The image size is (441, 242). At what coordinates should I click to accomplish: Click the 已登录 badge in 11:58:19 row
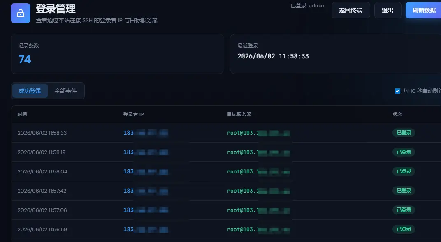coord(404,152)
